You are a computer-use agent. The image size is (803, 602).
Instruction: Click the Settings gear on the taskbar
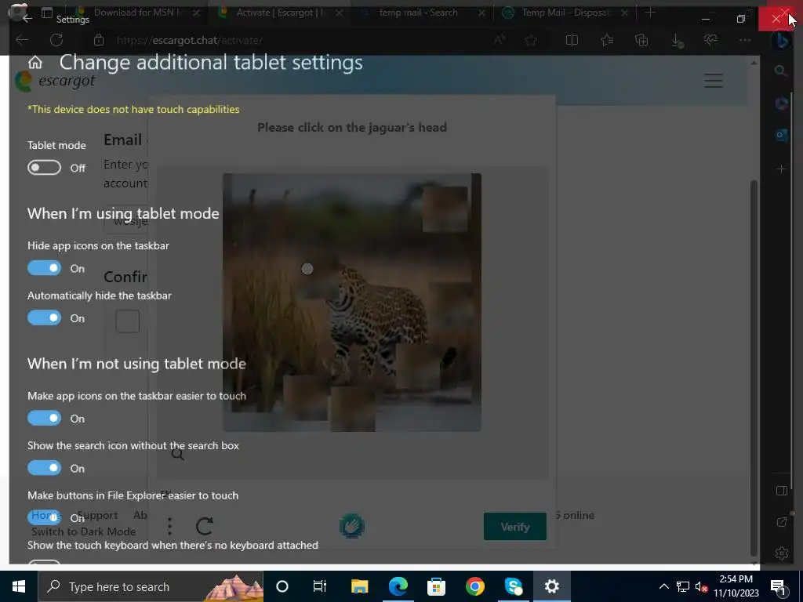[x=551, y=586]
